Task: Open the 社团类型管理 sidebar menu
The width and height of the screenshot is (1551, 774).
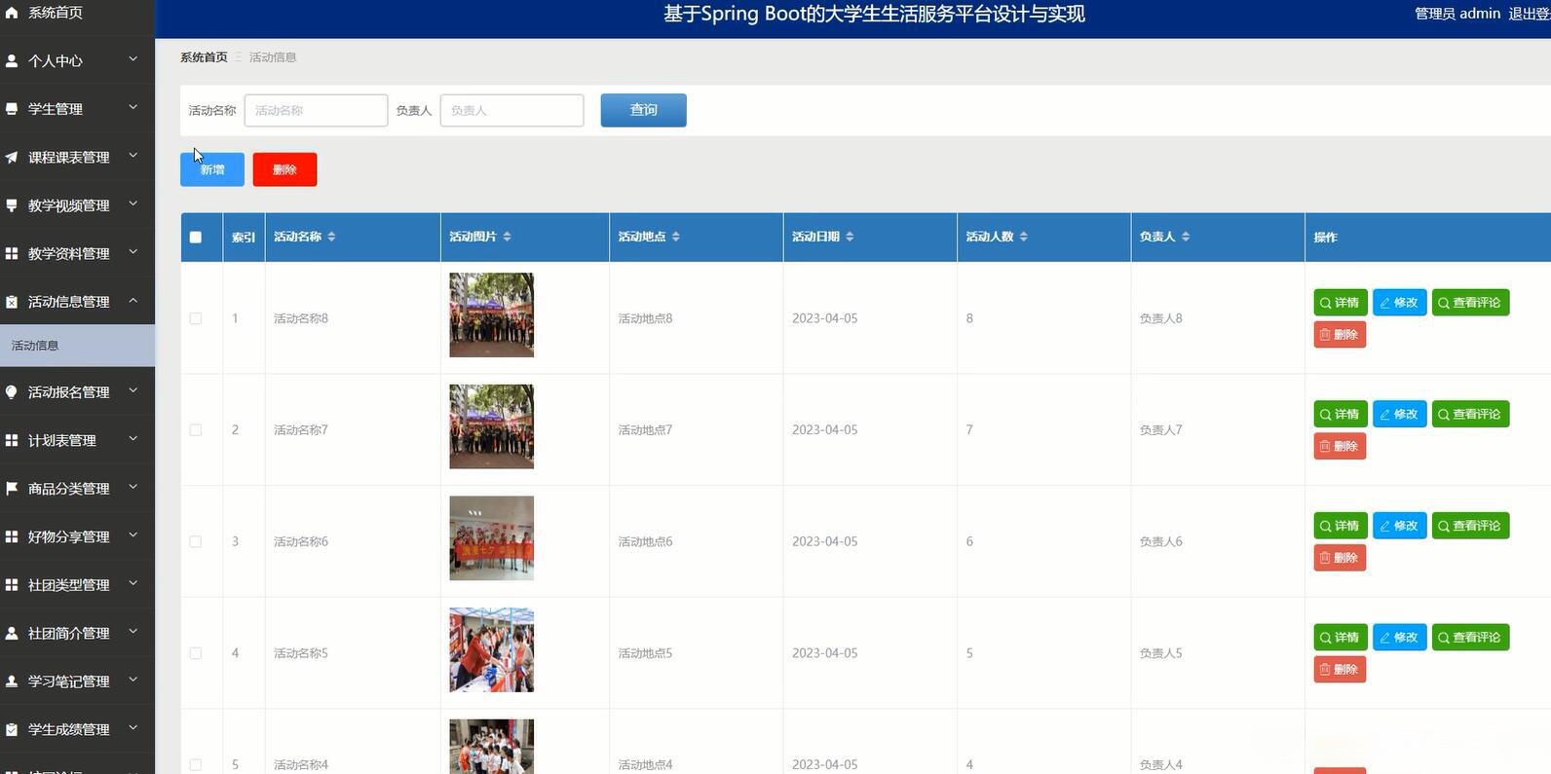Action: 77,585
